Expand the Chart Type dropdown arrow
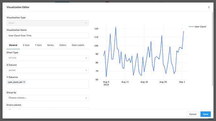216x121 pixels. [x=86, y=58]
